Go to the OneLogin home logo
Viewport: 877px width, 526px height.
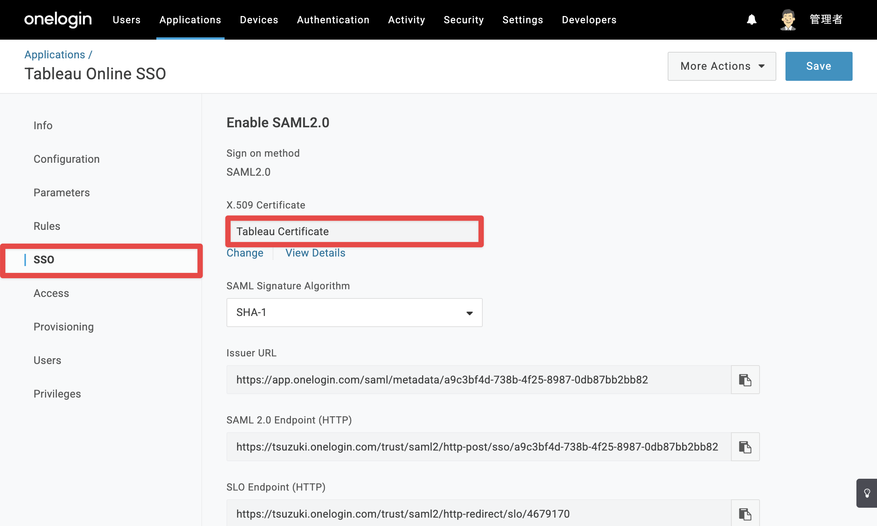[58, 19]
